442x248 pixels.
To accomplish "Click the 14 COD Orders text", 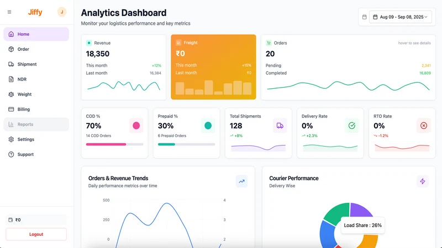I will coord(98,136).
